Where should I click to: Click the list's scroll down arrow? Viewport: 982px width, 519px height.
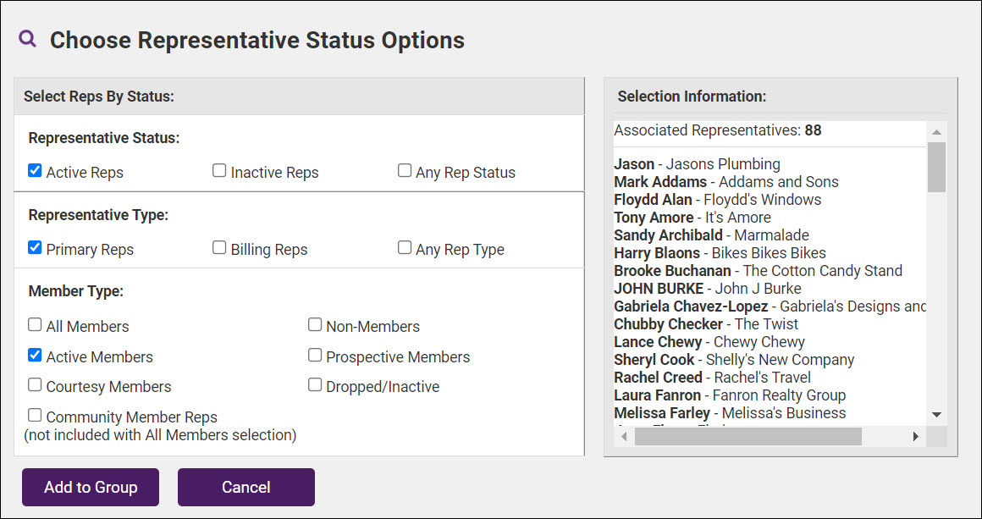click(x=936, y=414)
